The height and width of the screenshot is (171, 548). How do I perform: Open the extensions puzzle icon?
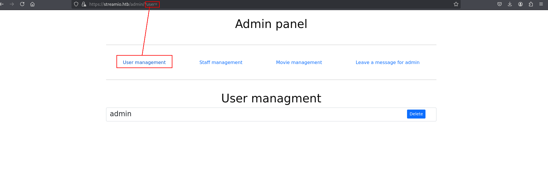531,4
